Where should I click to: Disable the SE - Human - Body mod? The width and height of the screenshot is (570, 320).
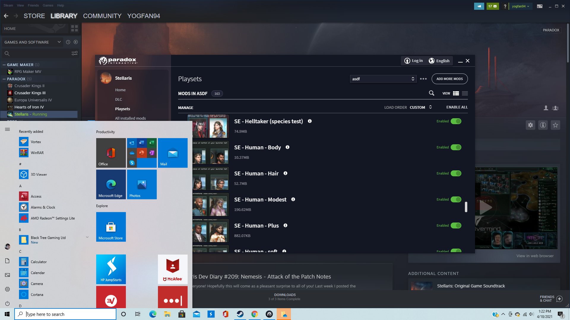(456, 147)
